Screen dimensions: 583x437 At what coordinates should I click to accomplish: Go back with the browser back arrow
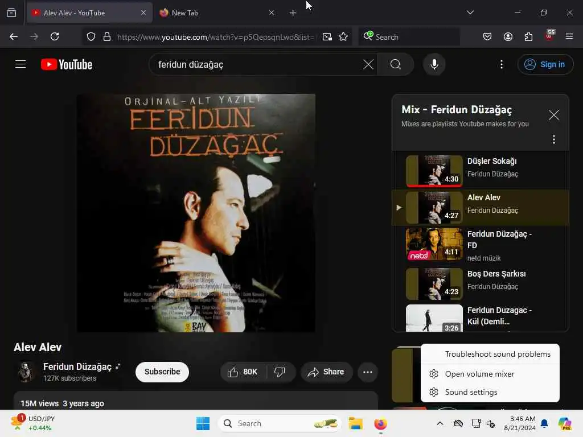tap(14, 36)
